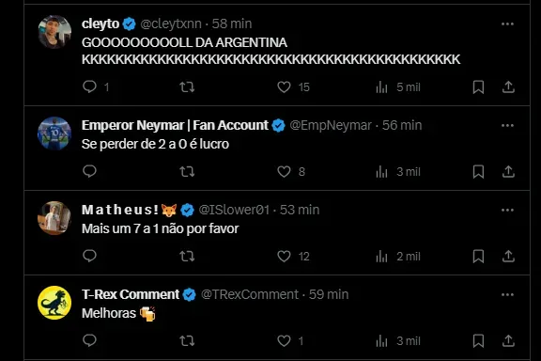Click cleyto's profile picture
The height and width of the screenshot is (361, 541).
(54, 32)
